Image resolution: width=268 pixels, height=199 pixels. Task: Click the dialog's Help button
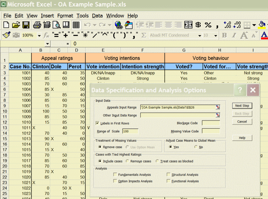[x=242, y=138]
